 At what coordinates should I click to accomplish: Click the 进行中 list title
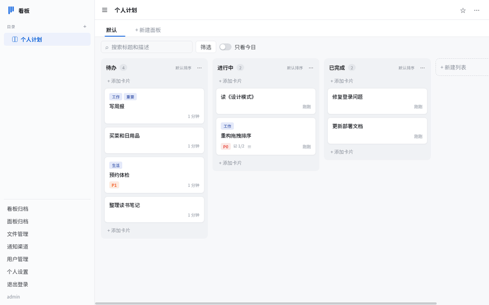225,68
